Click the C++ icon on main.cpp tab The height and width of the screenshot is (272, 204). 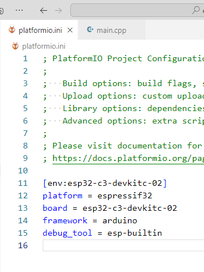[90, 29]
